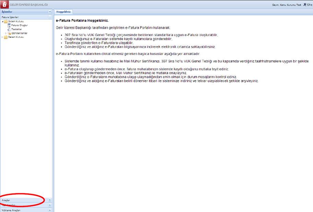The height and width of the screenshot is (212, 313).
Task: Click the Giden Kutusu folder icon
Action: click(x=6, y=22)
